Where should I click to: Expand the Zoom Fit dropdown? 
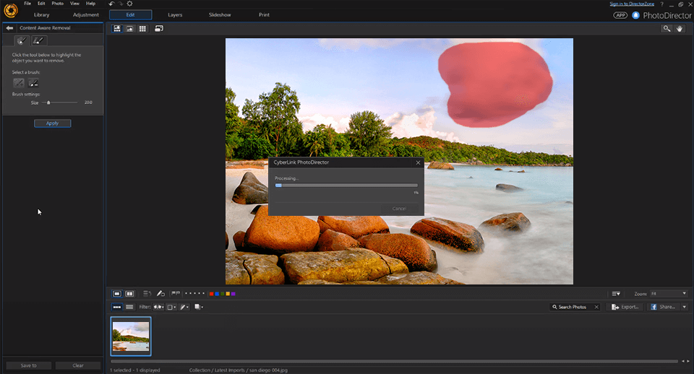(x=683, y=294)
